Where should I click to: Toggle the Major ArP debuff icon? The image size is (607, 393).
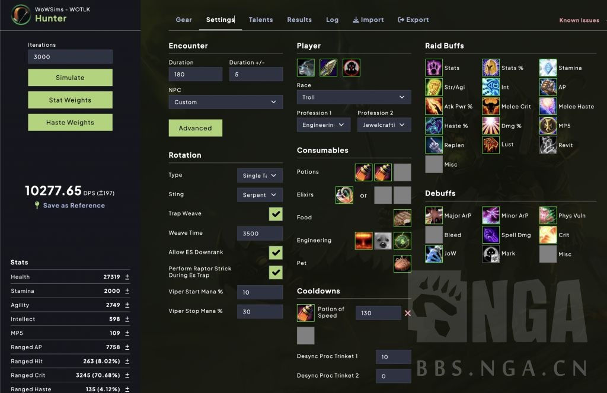(x=434, y=216)
